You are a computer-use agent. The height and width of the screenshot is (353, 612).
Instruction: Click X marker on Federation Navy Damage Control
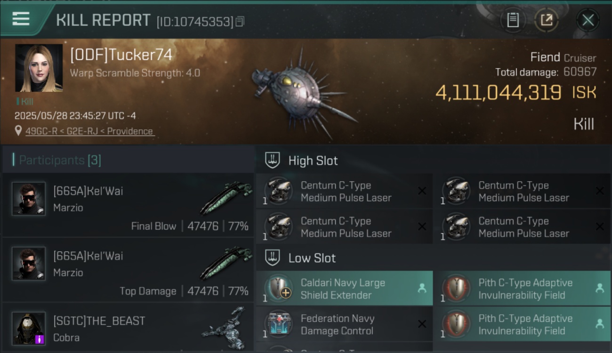pyautogui.click(x=422, y=324)
